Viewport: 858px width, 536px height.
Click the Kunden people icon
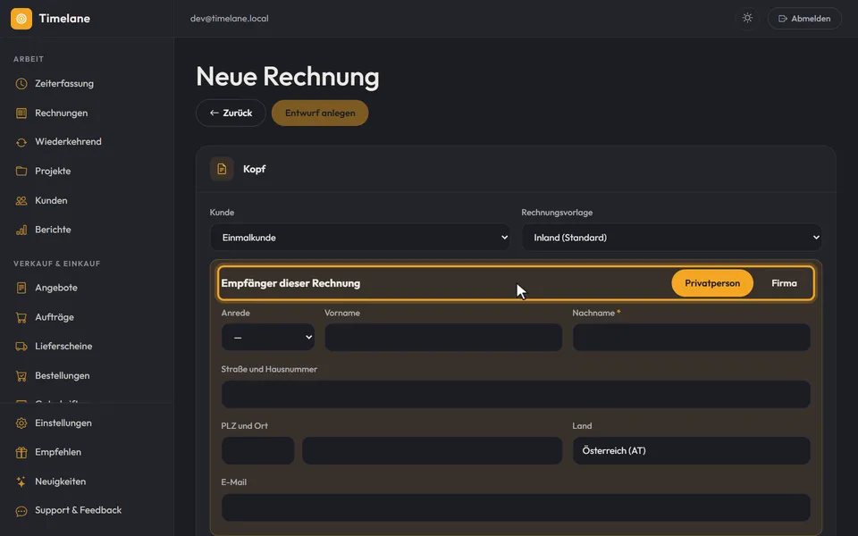(x=21, y=201)
